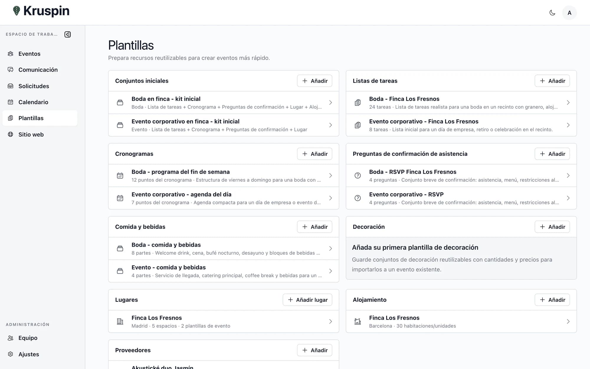Open chevron of Boda - comida y bebidas
The image size is (590, 369).
330,249
